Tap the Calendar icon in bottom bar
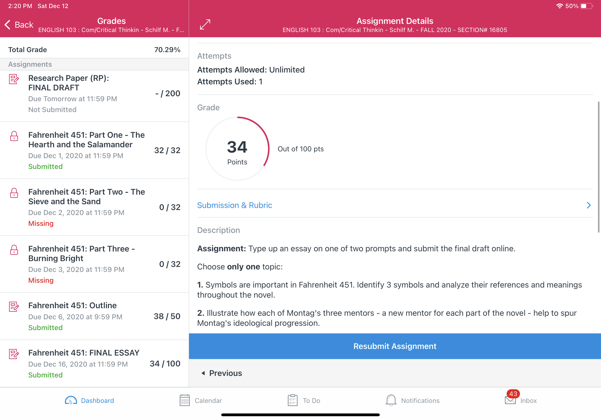This screenshot has height=420, width=601. tap(184, 400)
